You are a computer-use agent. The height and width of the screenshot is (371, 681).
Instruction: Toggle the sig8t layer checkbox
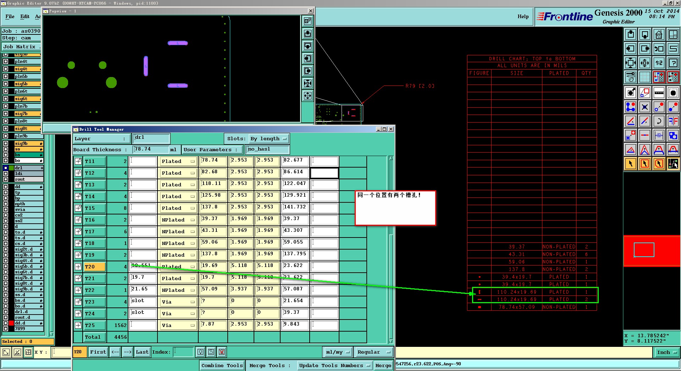(6, 129)
